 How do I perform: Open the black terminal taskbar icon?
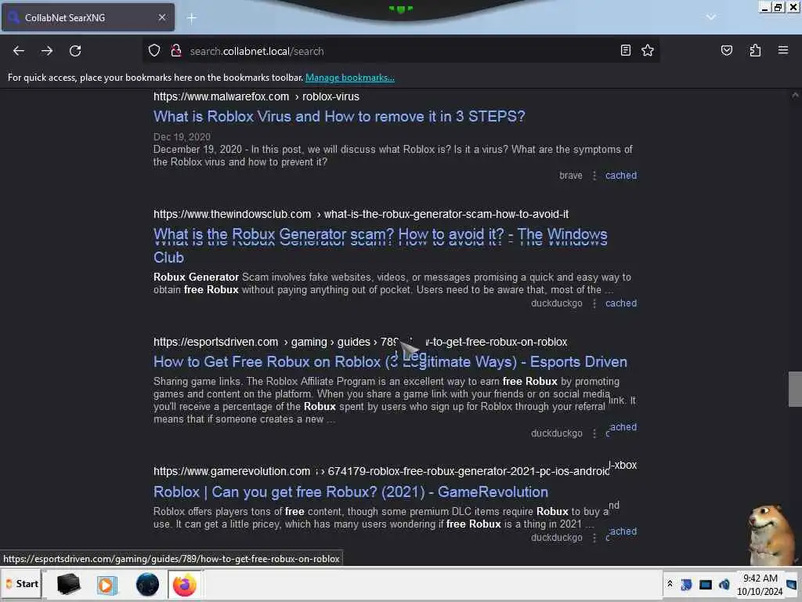69,584
